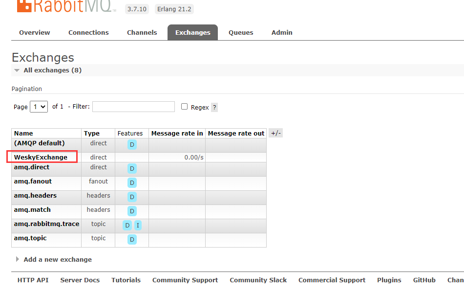Viewport: 464px width, 295px height.
Task: Open the amq.rabbitmq.trace exchange
Action: pyautogui.click(x=46, y=224)
